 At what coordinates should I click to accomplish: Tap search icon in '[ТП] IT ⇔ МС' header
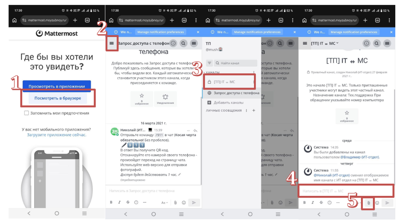click(376, 43)
